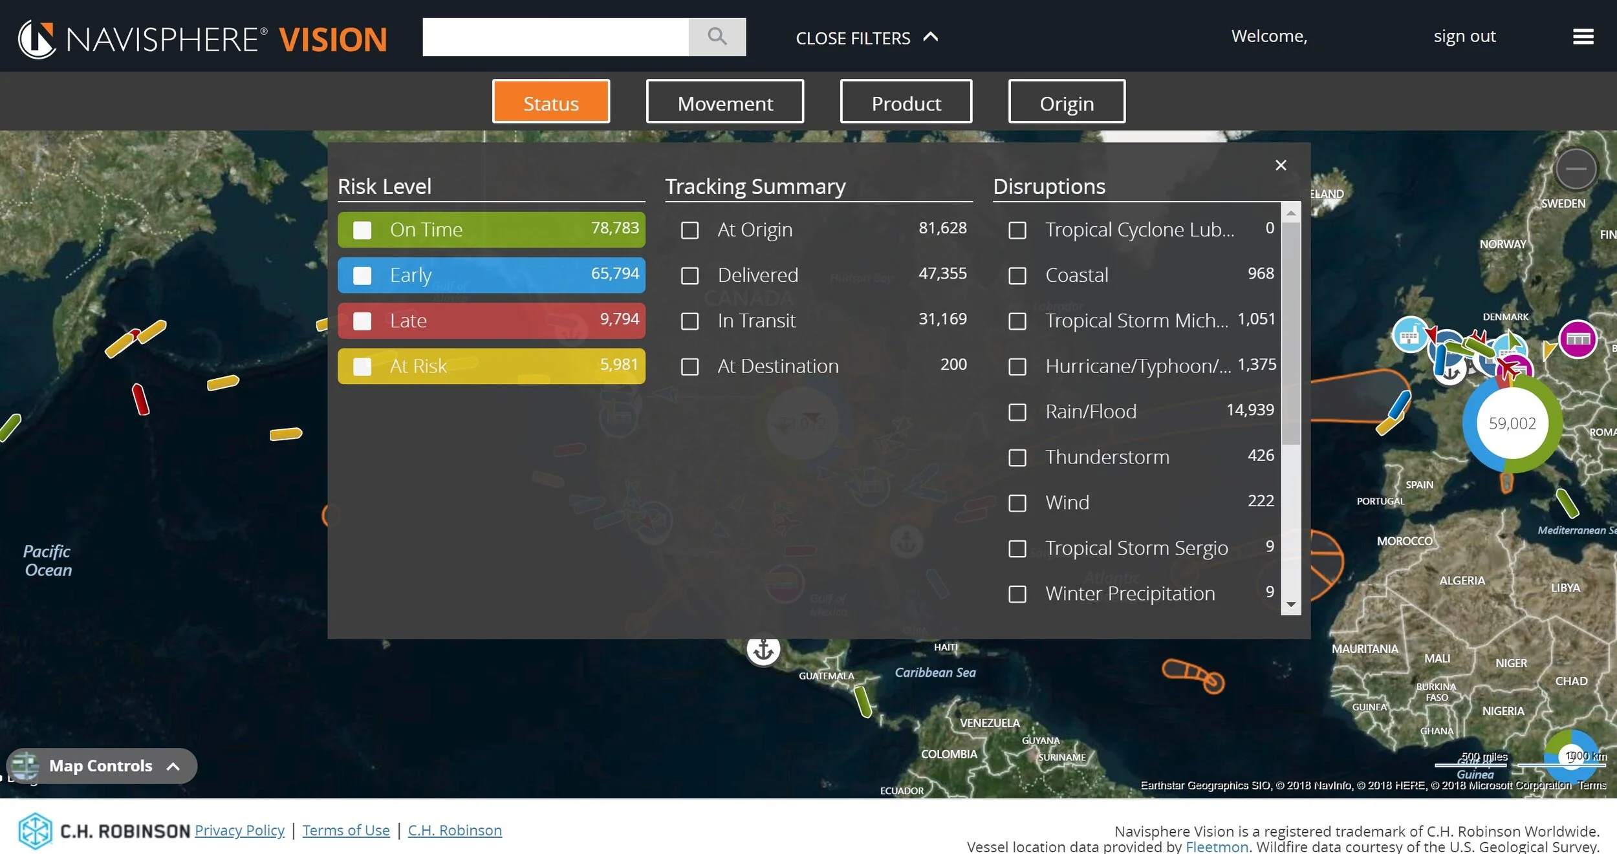Click the sign out link
The height and width of the screenshot is (854, 1617).
[1464, 36]
